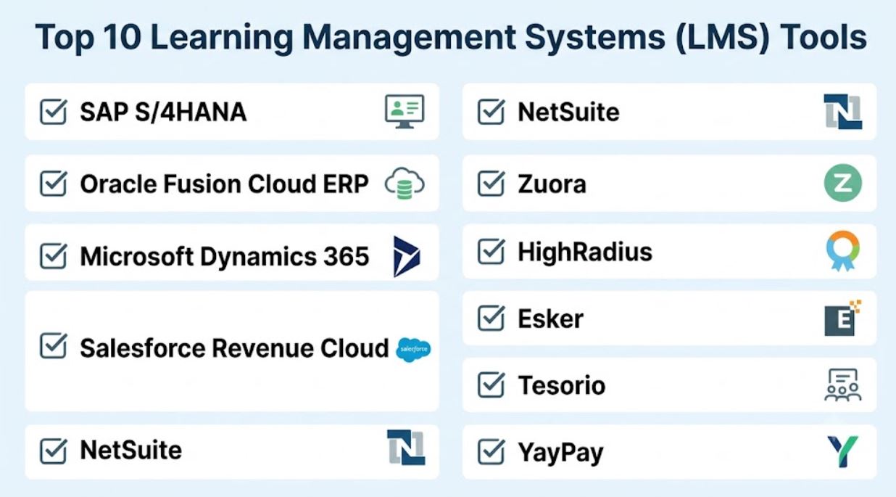Click the HighRadius ribbon badge icon

point(843,252)
